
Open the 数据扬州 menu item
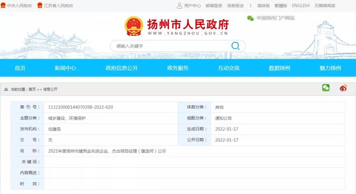[x=279, y=68]
